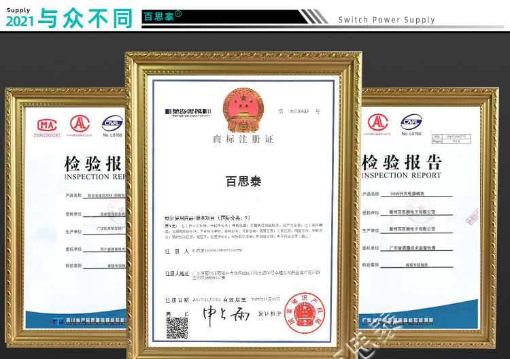Click 'No. L0768' on the right report
This screenshot has height=359, width=510.
pos(411,134)
